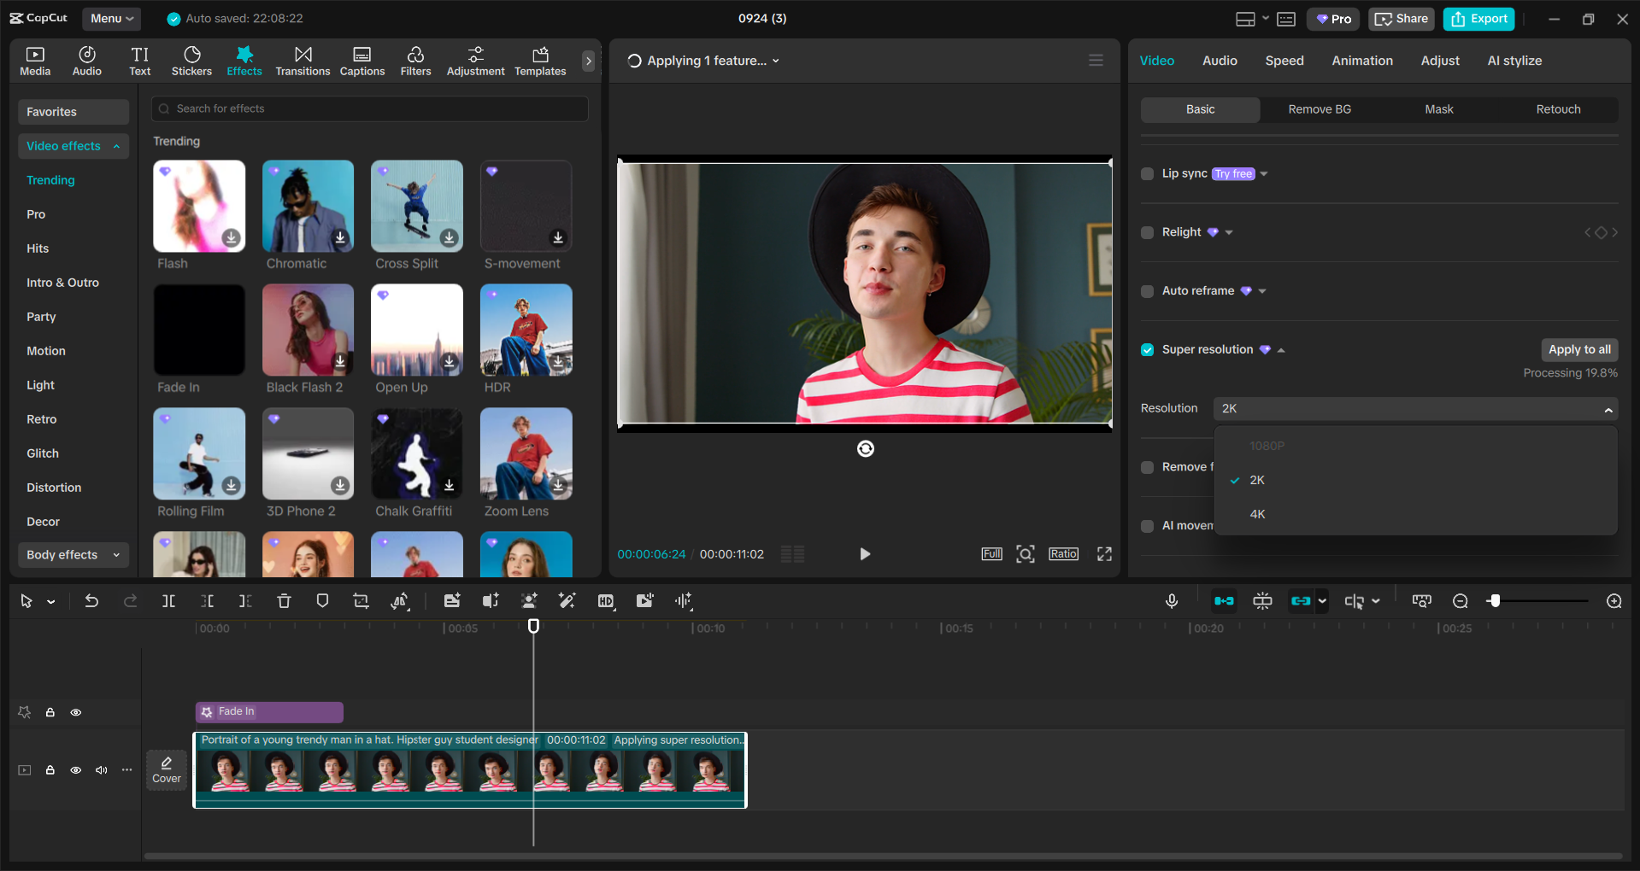Open the Resolution dropdown showing 2K
Viewport: 1640px width, 871px height.
coord(1414,408)
